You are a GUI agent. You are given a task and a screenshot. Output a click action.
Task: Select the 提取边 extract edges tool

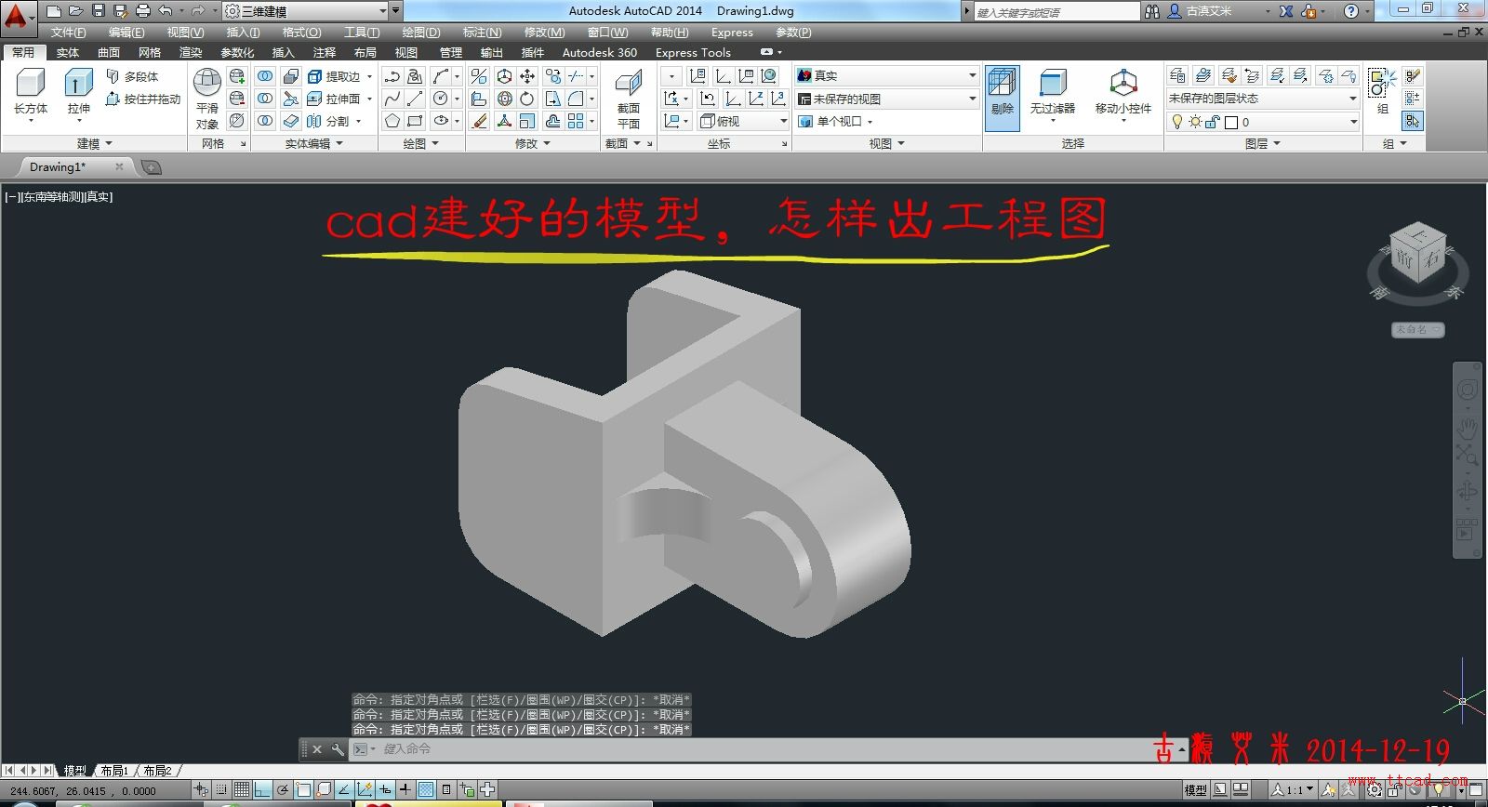click(340, 76)
